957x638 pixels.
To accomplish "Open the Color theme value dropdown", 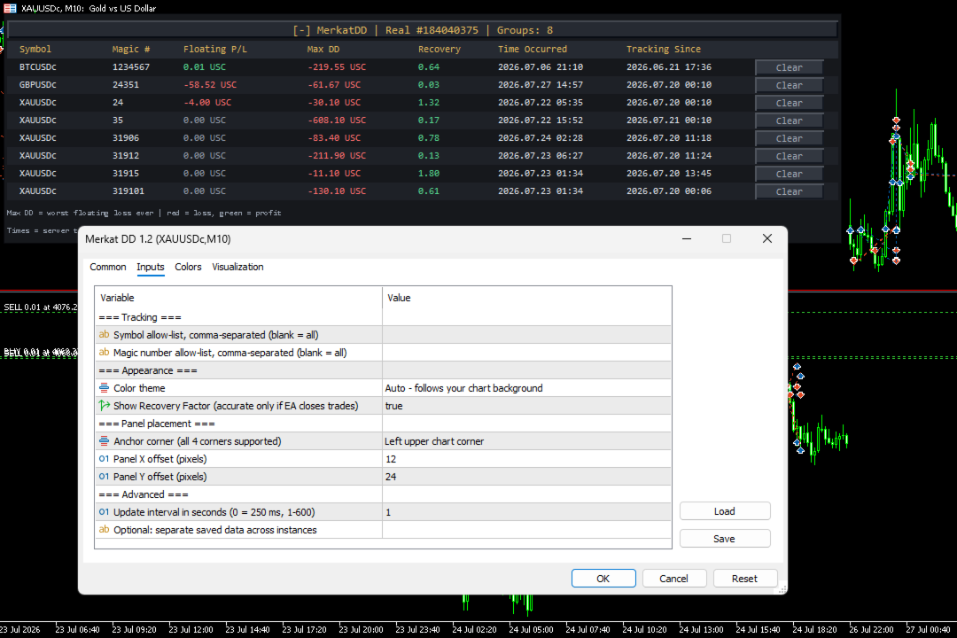I will coord(526,388).
